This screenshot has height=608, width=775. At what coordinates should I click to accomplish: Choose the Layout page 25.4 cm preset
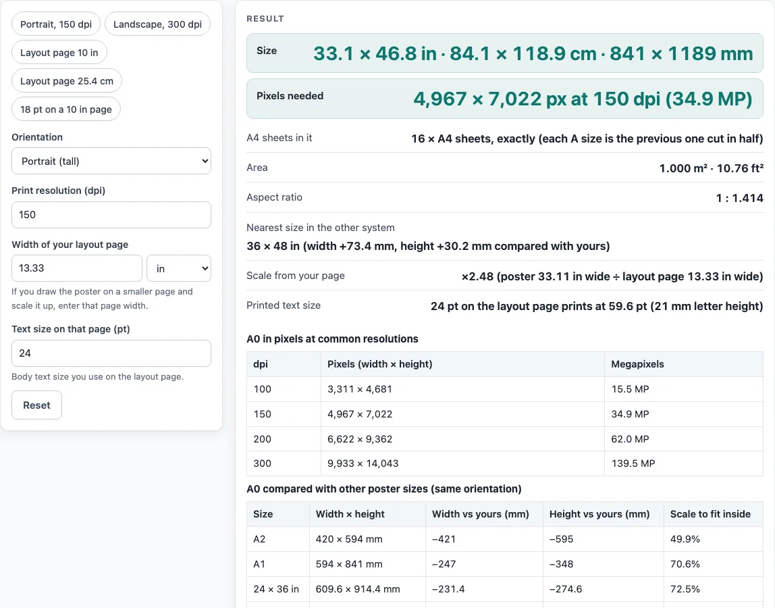tap(67, 80)
